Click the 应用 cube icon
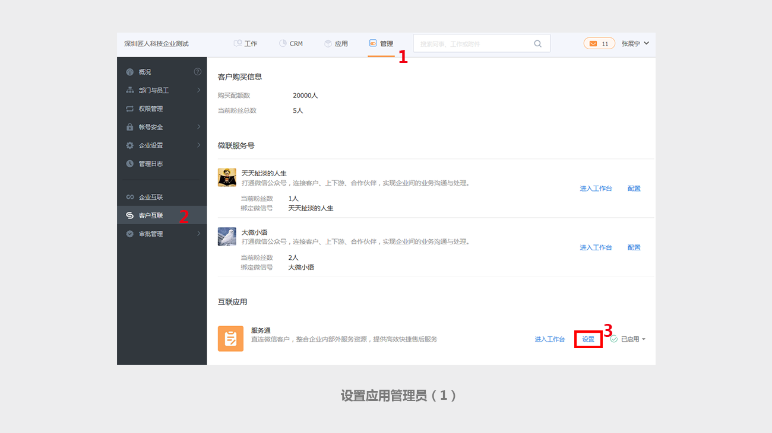Viewport: 772px width, 433px height. point(328,43)
